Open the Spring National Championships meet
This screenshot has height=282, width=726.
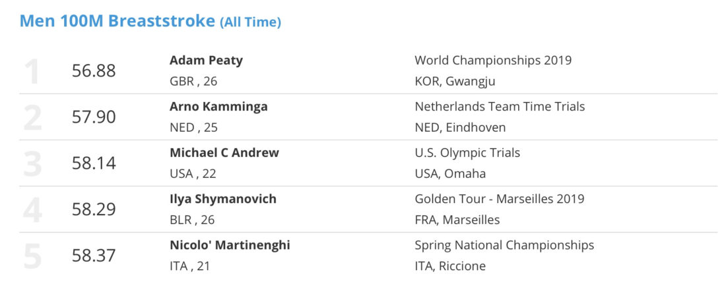(504, 246)
